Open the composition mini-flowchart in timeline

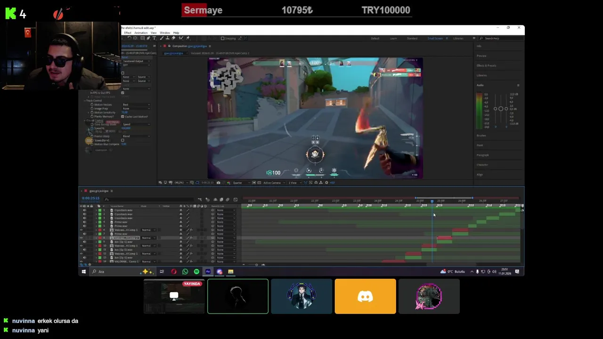(200, 200)
